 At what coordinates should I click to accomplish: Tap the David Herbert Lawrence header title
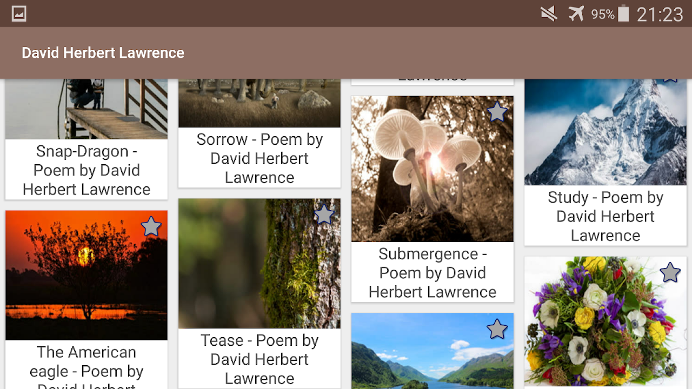pyautogui.click(x=103, y=53)
